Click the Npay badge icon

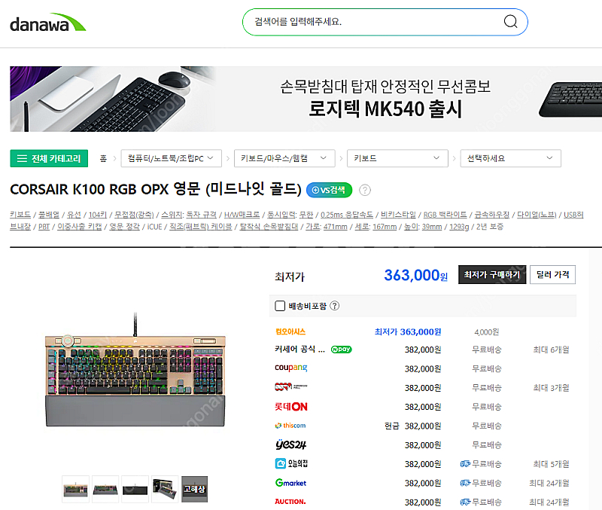click(x=342, y=350)
